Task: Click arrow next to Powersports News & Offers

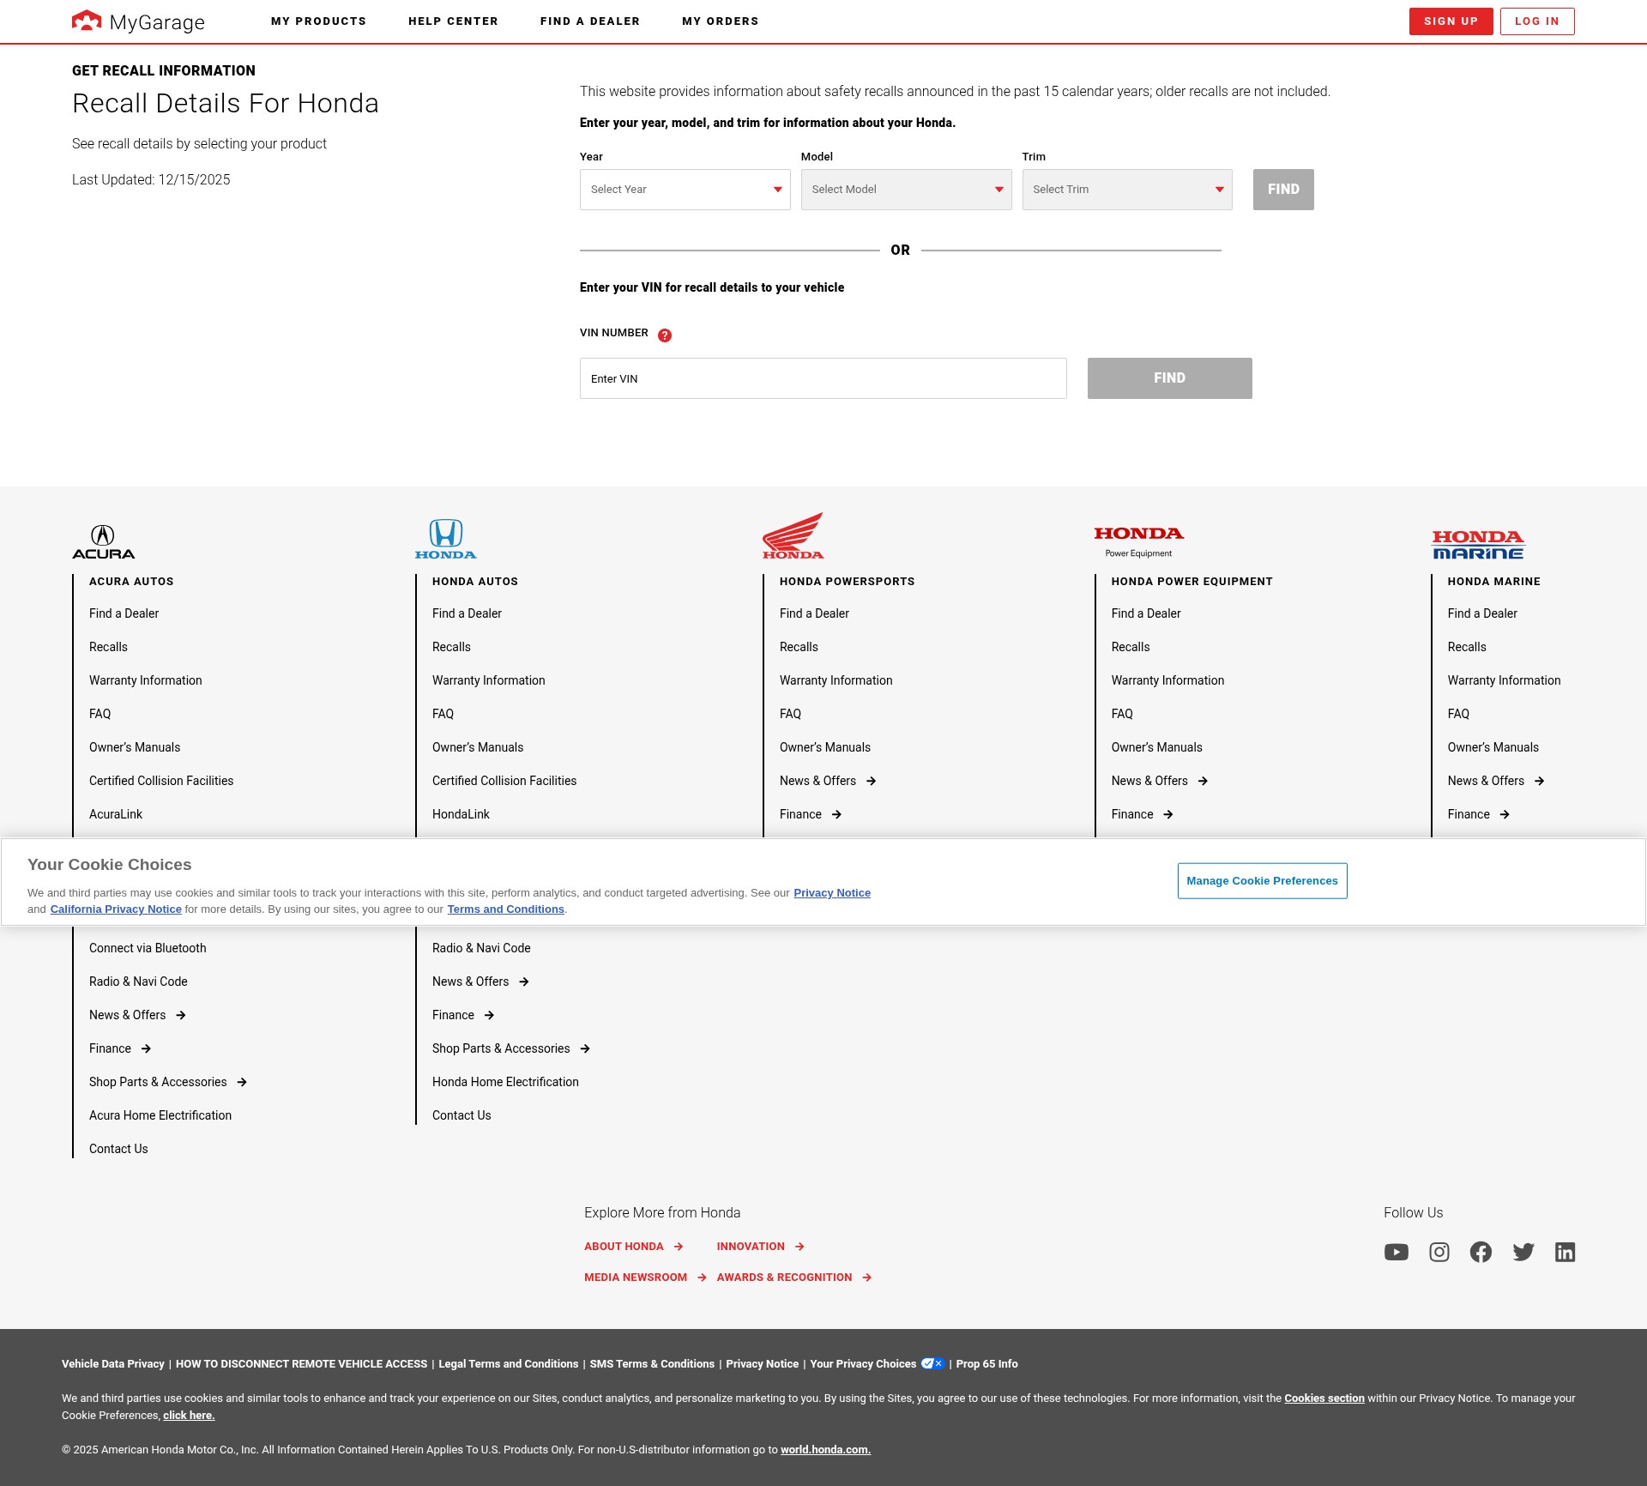Action: pyautogui.click(x=872, y=781)
